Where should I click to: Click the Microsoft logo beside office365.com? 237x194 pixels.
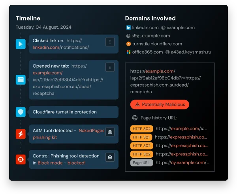coord(128,52)
